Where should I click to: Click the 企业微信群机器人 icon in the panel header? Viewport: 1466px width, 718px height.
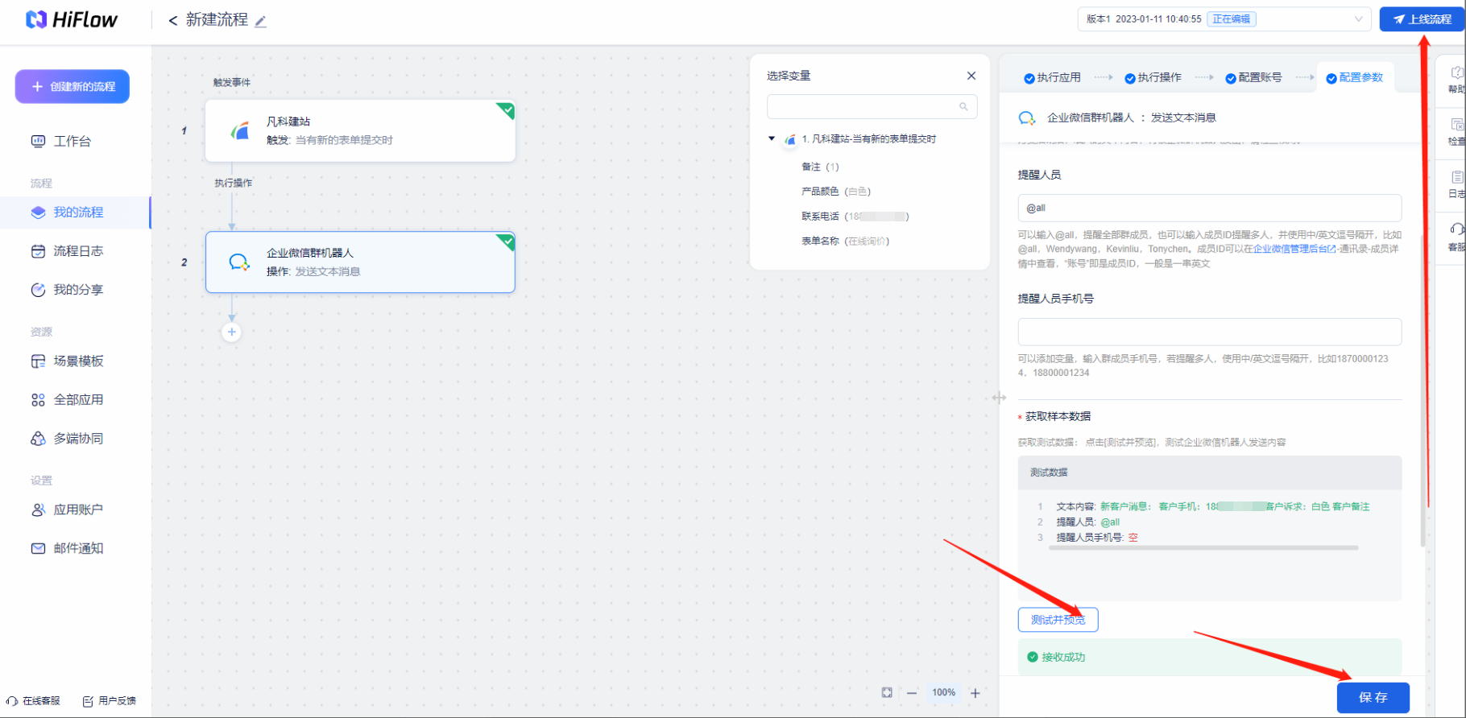click(x=1027, y=118)
